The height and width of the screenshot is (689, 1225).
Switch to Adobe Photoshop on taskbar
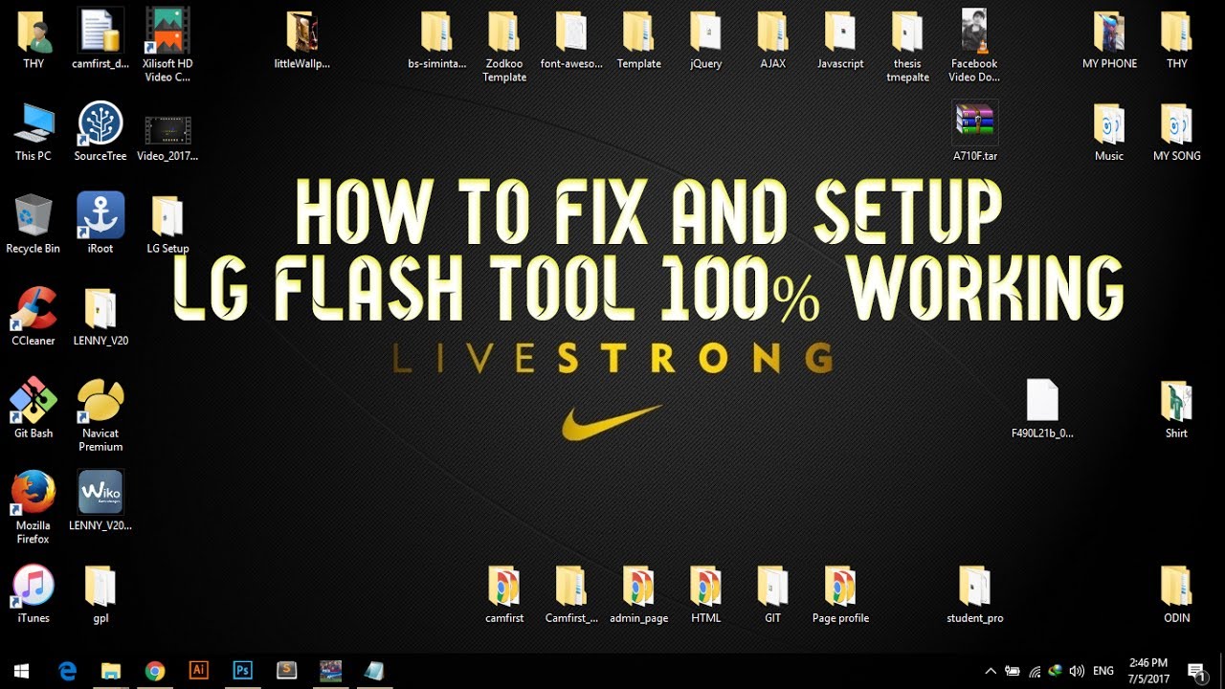coord(243,671)
